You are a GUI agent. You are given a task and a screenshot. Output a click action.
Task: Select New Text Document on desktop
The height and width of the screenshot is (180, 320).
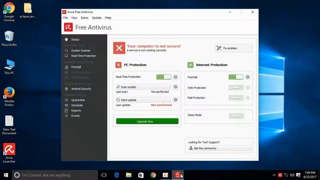[9, 125]
